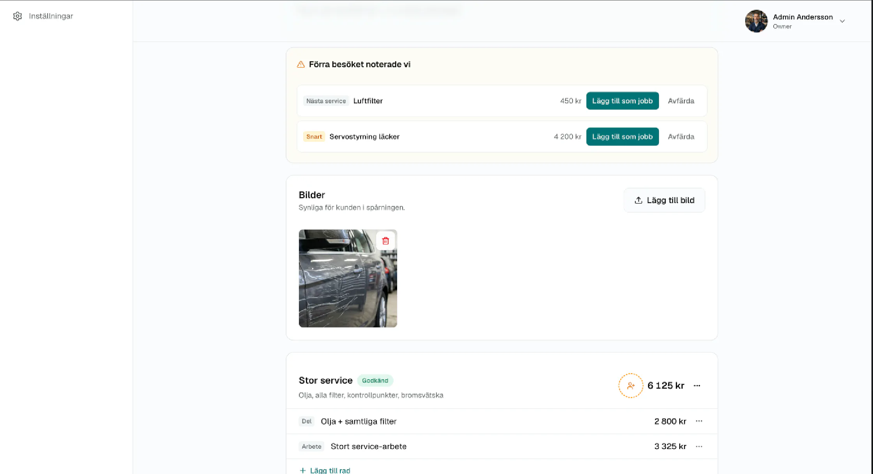The height and width of the screenshot is (474, 873).
Task: Open Inställningar in the sidebar
Action: click(x=43, y=16)
